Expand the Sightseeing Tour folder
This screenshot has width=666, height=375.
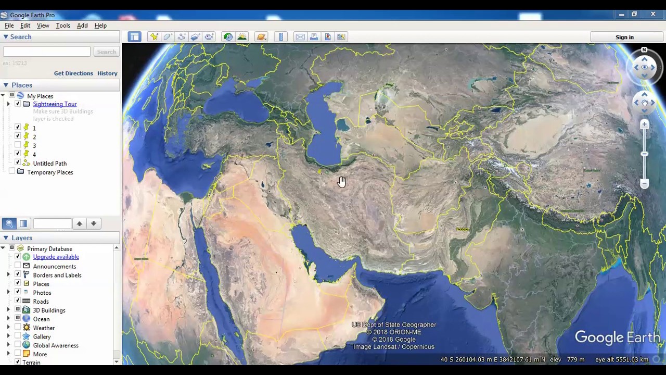[x=8, y=104]
